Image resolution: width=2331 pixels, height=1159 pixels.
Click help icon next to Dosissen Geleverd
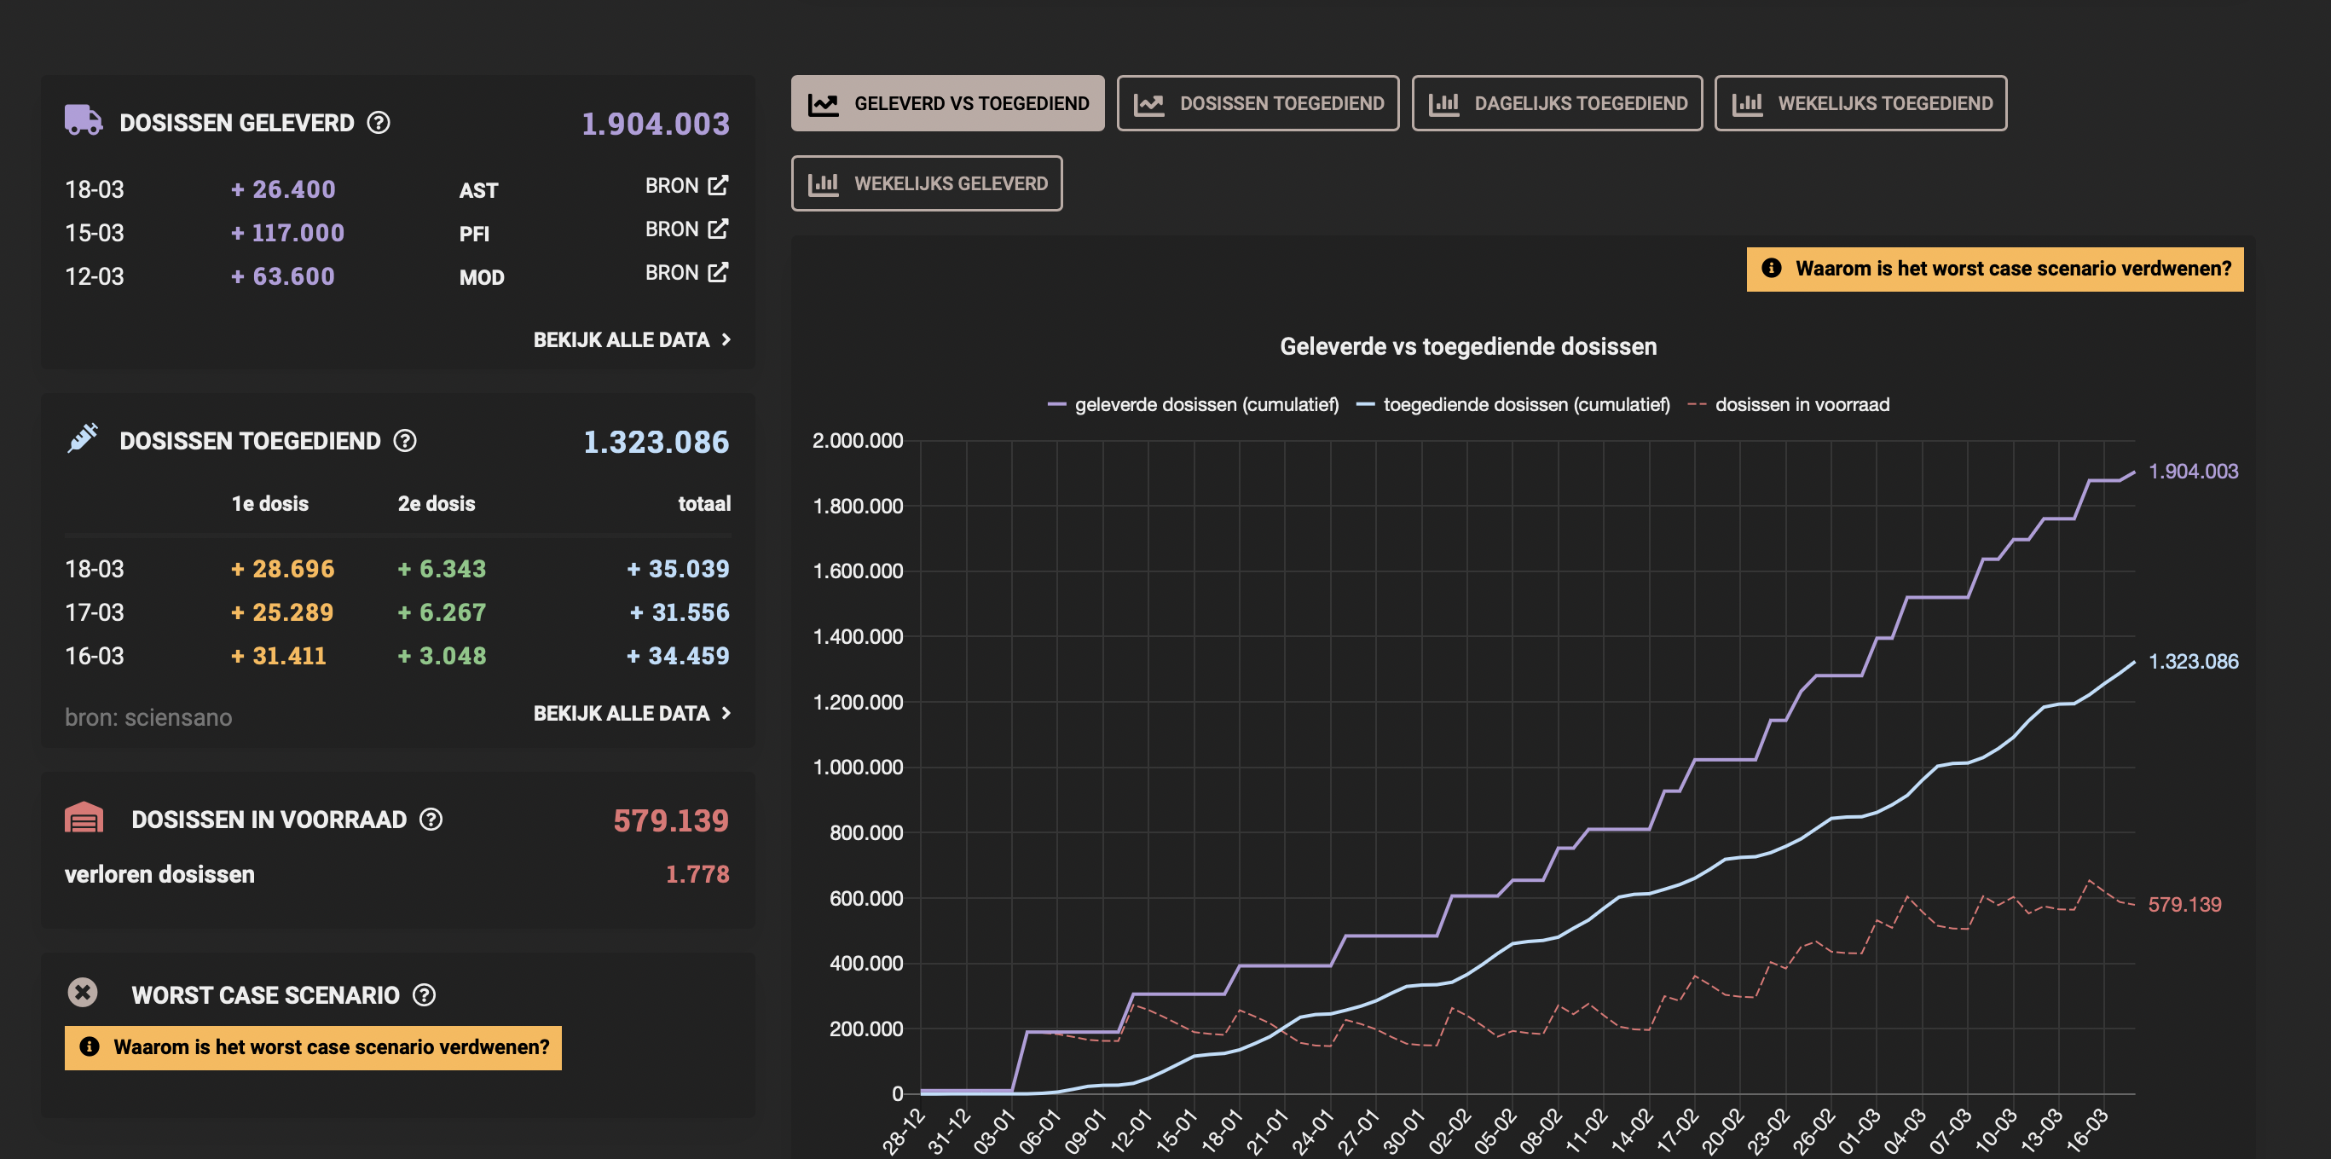click(x=379, y=122)
